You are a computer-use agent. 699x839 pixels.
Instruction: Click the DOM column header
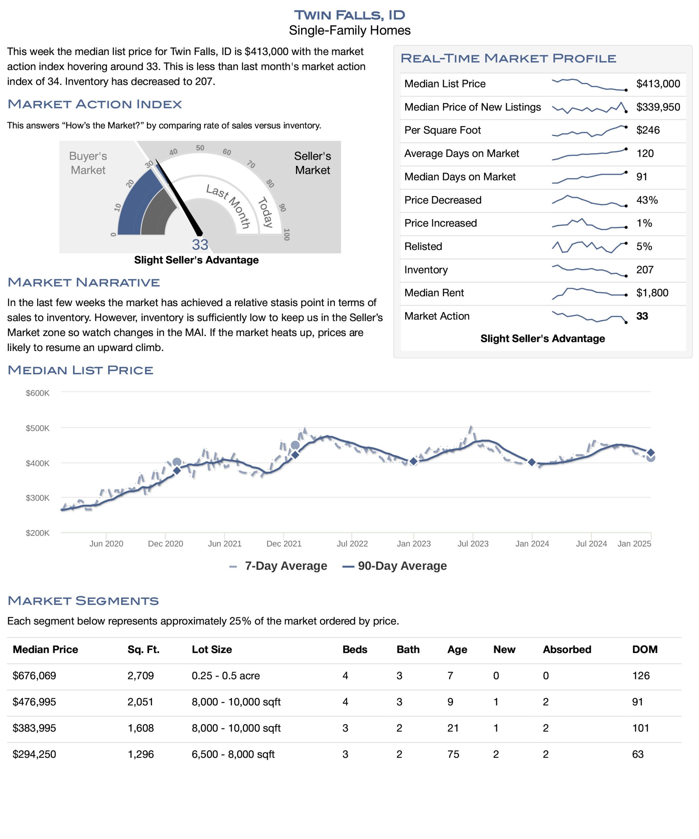pos(645,649)
